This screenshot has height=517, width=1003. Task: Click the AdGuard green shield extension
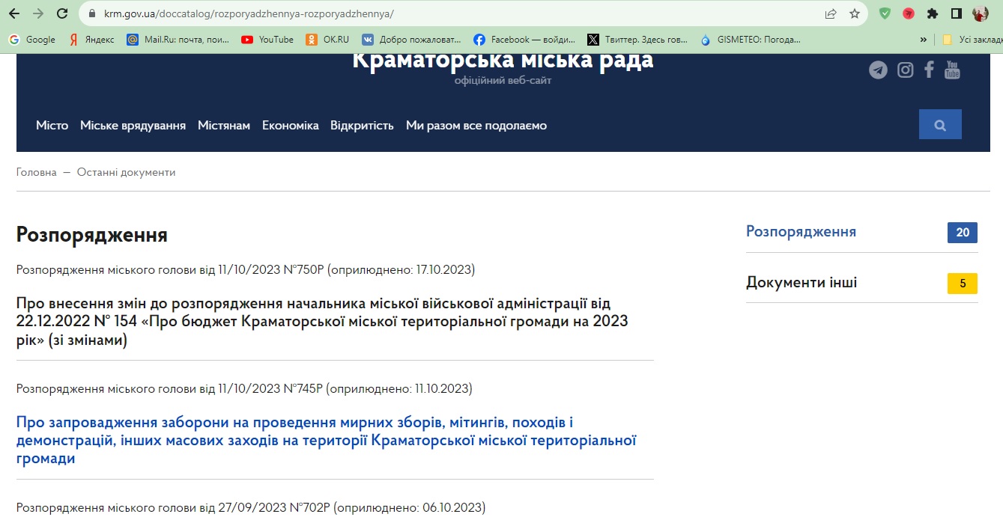pos(885,13)
